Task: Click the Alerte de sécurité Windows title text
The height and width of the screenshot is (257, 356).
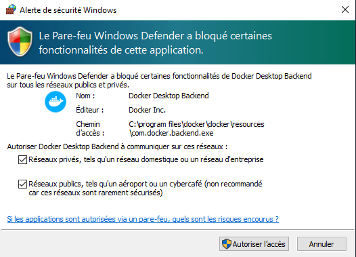Action: [x=68, y=10]
